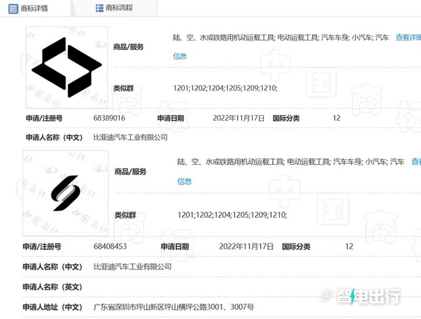Select application number 68389016

[110, 118]
